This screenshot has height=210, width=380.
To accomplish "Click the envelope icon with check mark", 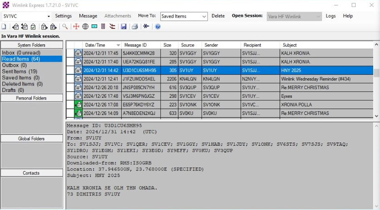I will point(33,27).
